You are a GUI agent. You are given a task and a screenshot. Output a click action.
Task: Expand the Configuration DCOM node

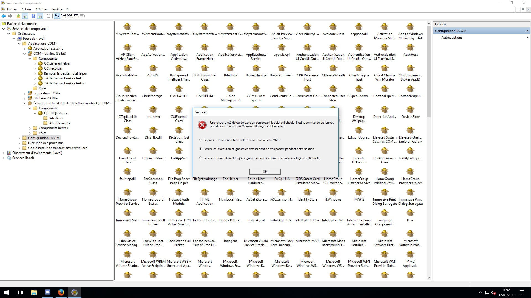point(19,138)
